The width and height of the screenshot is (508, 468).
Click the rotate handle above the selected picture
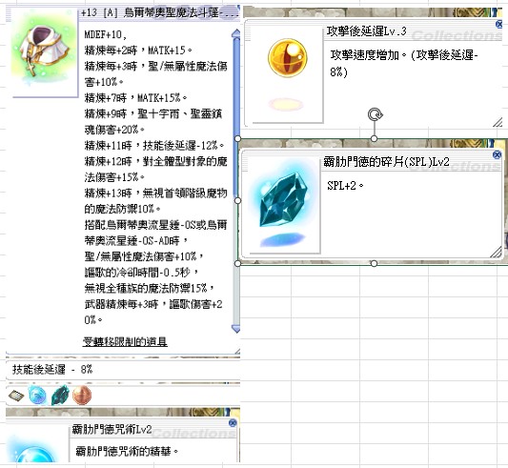pos(375,114)
